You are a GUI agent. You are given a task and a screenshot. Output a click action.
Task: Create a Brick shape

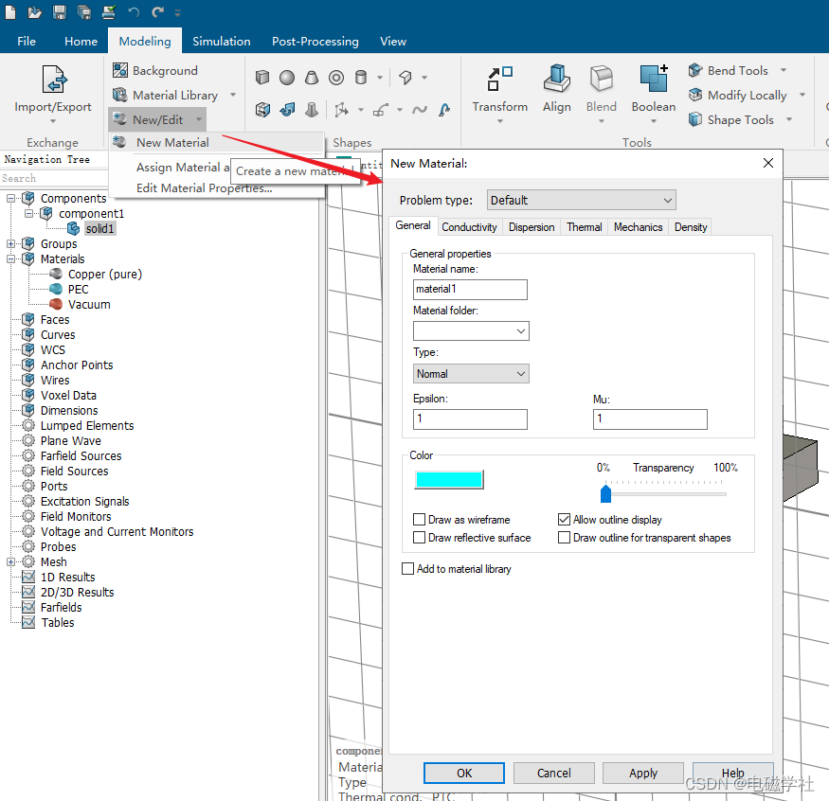[x=262, y=78]
